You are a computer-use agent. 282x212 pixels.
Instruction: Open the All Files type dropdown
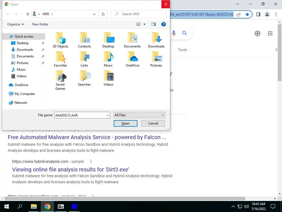[x=139, y=115]
